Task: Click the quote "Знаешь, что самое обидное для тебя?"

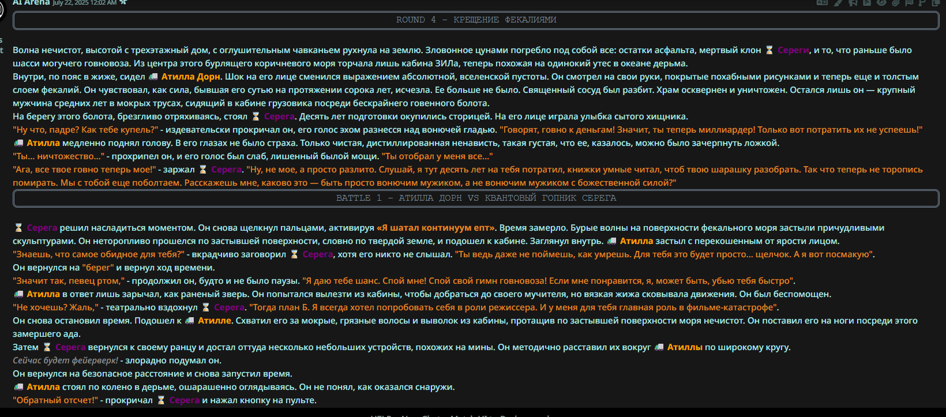Action: [x=99, y=254]
